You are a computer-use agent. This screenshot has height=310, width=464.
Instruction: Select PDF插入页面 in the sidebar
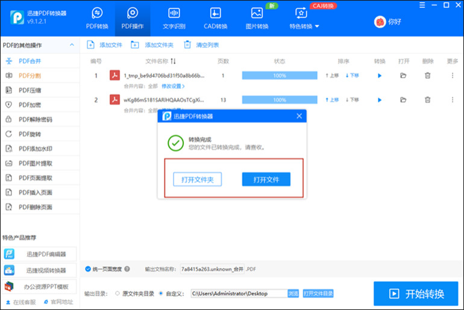(40, 193)
